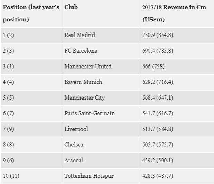
Task: Click the position cell reading 7 (9)
Action: (x=9, y=129)
